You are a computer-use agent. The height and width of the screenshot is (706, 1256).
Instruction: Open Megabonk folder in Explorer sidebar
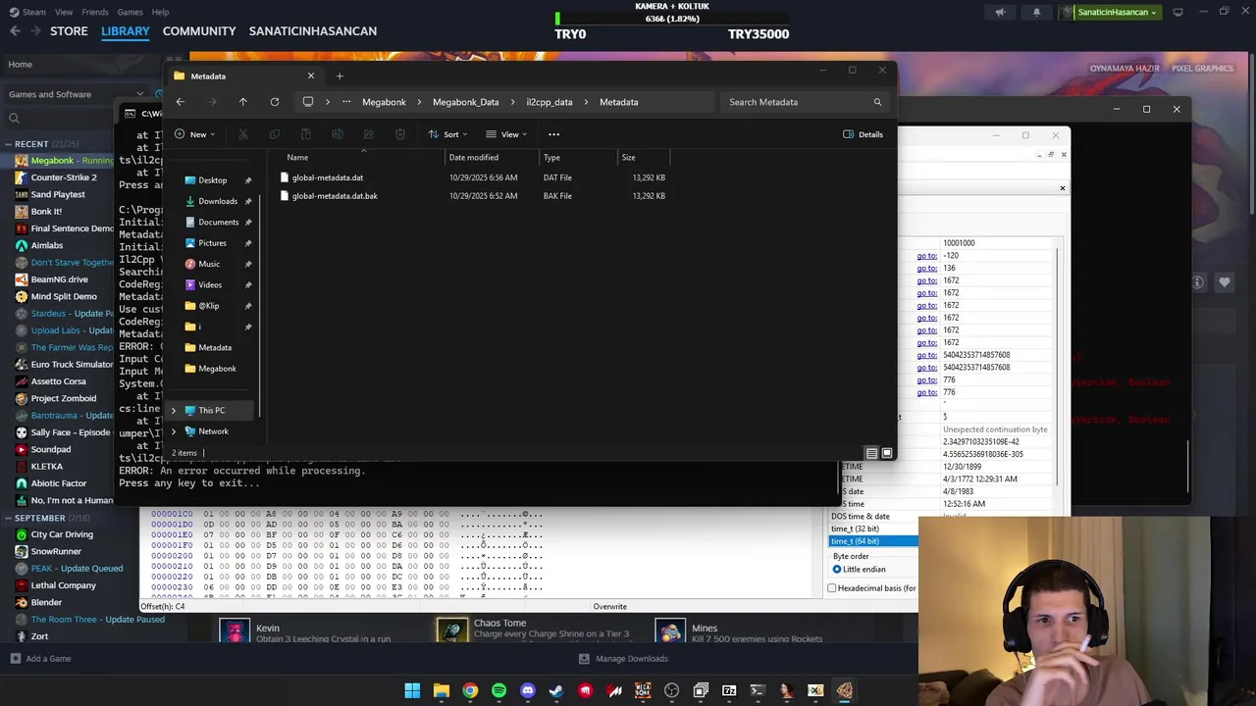[x=217, y=369]
